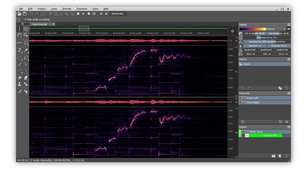Viewport: 307px width, 169px height.
Task: Select the Zoom magnifier tool
Action: [x=26, y=35]
